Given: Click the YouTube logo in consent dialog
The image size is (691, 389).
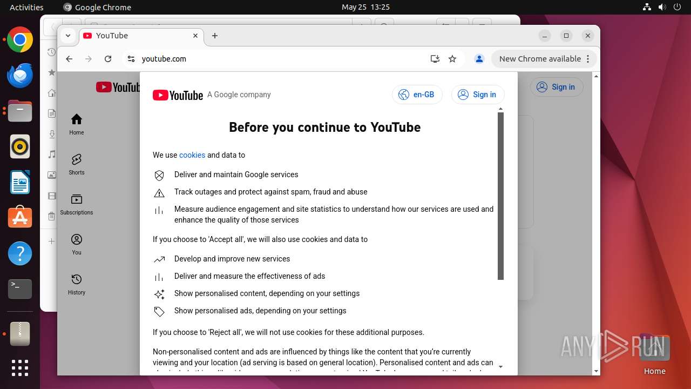Looking at the screenshot, I should [178, 95].
